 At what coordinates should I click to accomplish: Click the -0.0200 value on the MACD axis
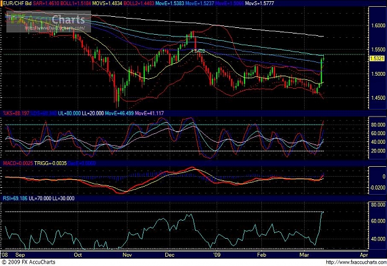click(378, 188)
